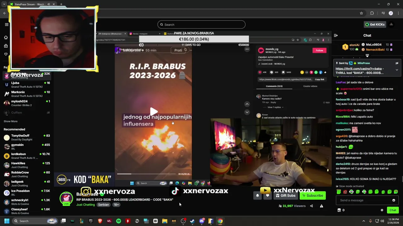
Task: Open TonytheDuff recommended channel
Action: coord(27,137)
